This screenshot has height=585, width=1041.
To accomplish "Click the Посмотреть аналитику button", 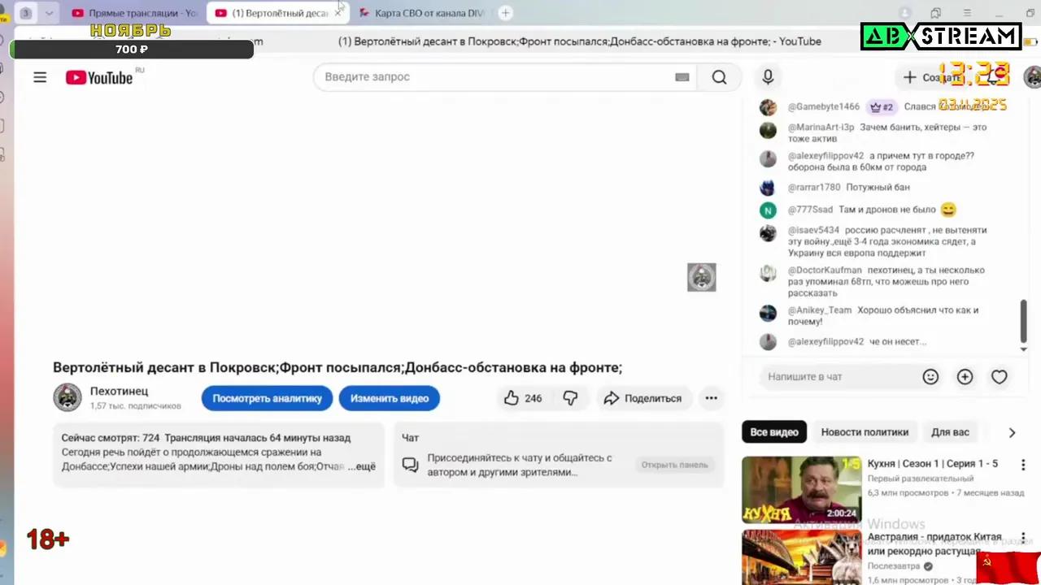I will (x=267, y=398).
